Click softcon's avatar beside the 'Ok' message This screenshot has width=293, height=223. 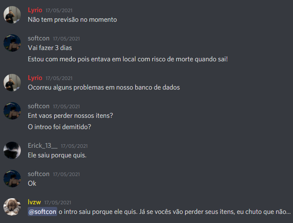coord(12,179)
